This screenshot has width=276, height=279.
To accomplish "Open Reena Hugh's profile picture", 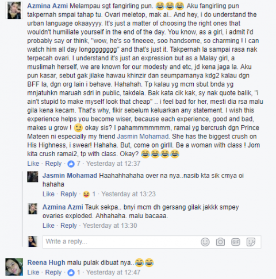I will [x=14, y=267].
